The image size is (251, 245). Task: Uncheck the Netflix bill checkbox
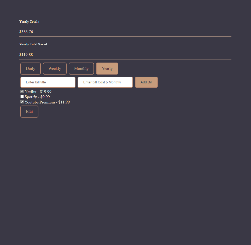tap(22, 91)
